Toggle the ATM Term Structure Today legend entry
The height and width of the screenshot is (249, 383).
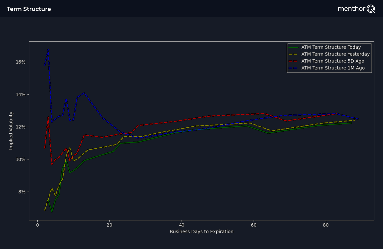(x=331, y=47)
